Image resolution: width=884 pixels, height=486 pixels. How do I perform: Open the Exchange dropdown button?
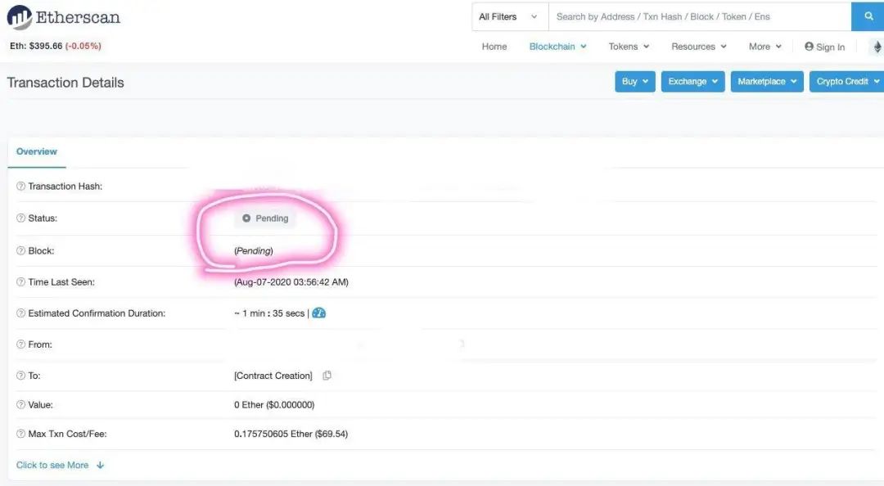[x=692, y=82]
